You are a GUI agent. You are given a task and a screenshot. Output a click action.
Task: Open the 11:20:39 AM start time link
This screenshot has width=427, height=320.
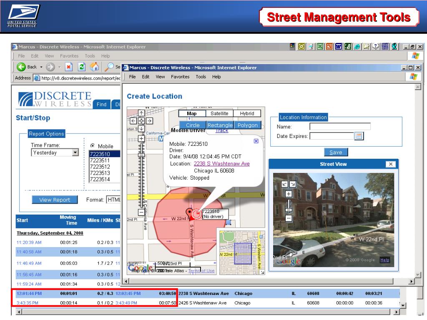point(29,242)
